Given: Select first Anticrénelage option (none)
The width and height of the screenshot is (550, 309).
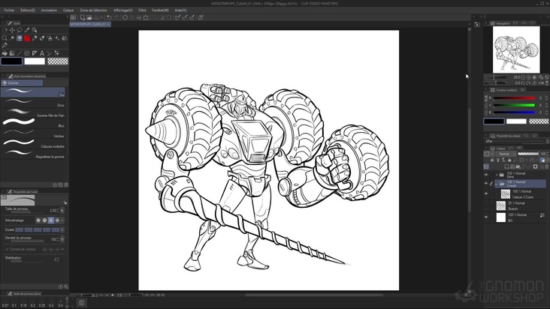Looking at the screenshot, I should click(38, 220).
